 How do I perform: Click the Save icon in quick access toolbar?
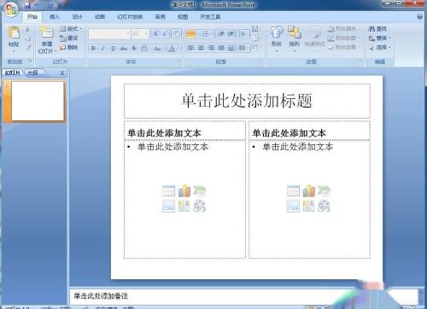coord(27,5)
